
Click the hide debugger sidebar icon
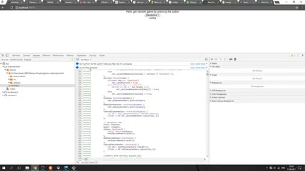[206, 59]
